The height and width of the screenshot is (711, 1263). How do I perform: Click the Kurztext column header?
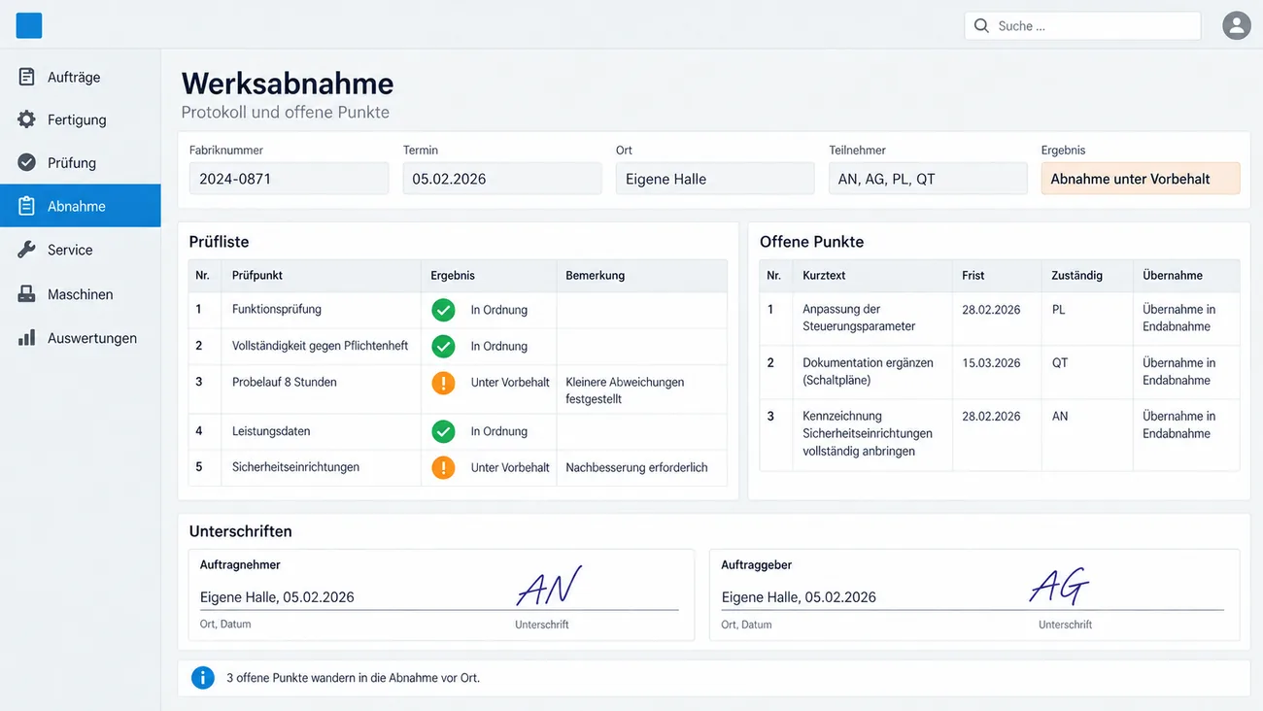[x=824, y=276]
